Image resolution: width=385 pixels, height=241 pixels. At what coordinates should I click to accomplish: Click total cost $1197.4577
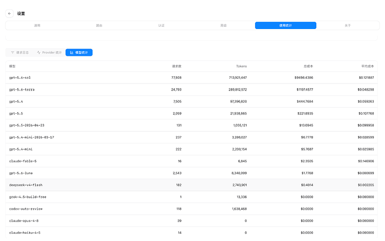305,90
